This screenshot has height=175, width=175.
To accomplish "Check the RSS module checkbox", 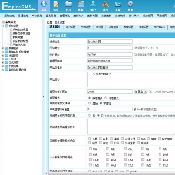I will click(x=138, y=138).
